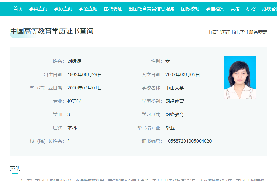Open the 首页 navigation item
The width and height of the screenshot is (277, 181).
18,9
